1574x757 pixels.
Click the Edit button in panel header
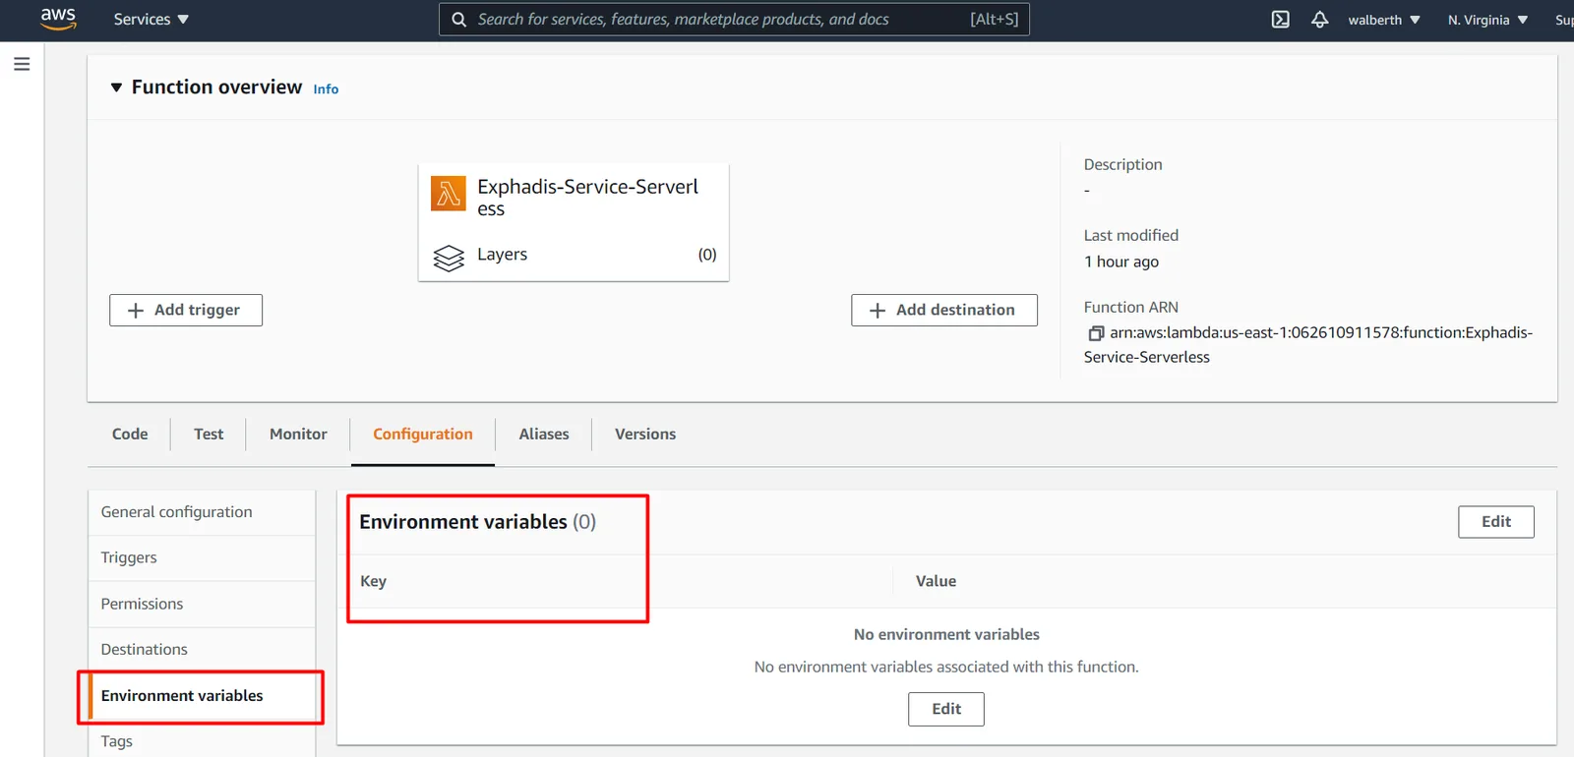click(x=1495, y=522)
